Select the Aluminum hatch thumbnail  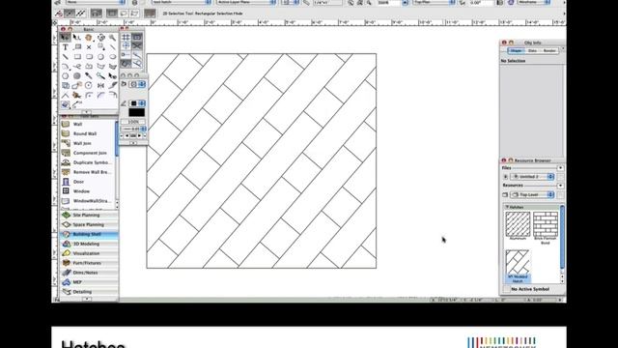click(518, 225)
